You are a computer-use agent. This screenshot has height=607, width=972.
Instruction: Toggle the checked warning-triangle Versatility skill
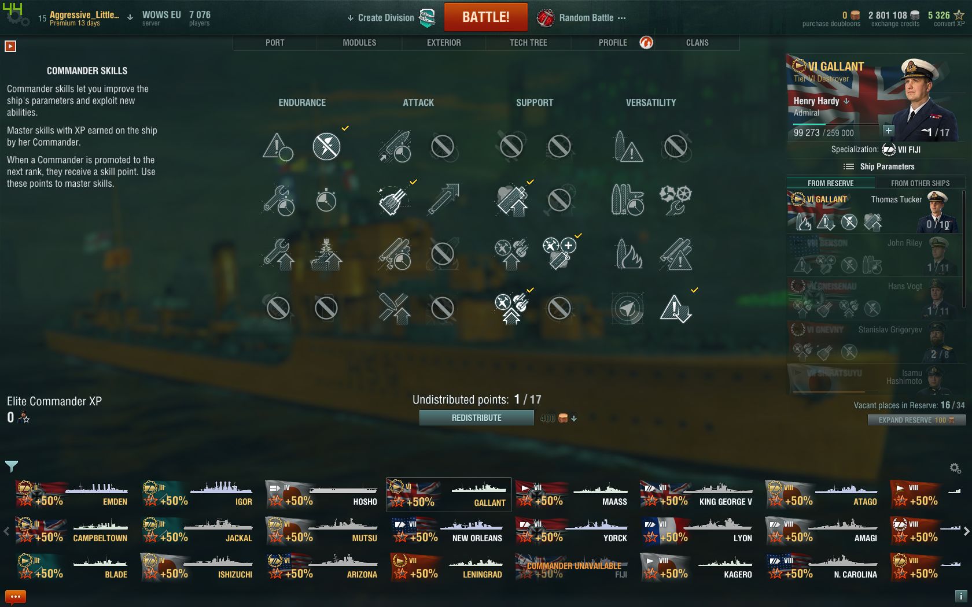675,308
